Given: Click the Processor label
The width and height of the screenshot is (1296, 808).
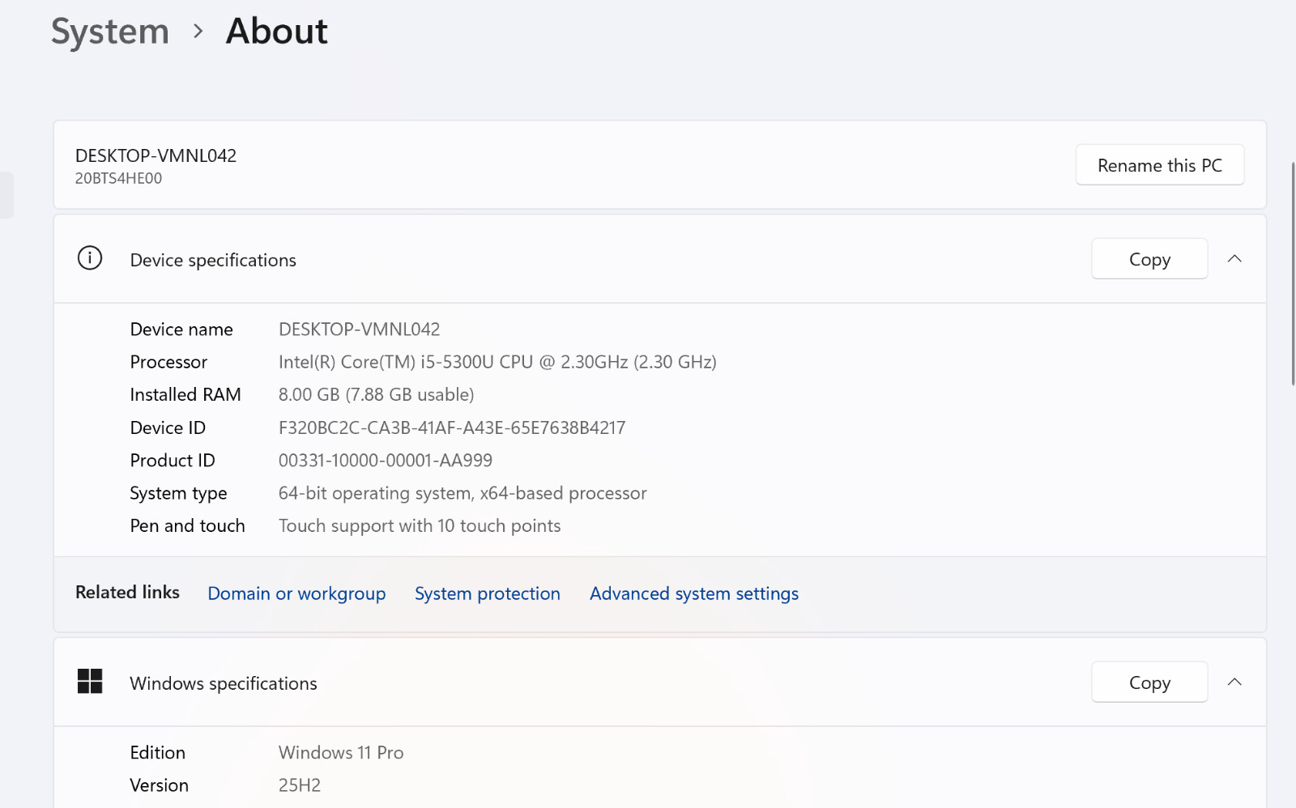Looking at the screenshot, I should pyautogui.click(x=168, y=362).
